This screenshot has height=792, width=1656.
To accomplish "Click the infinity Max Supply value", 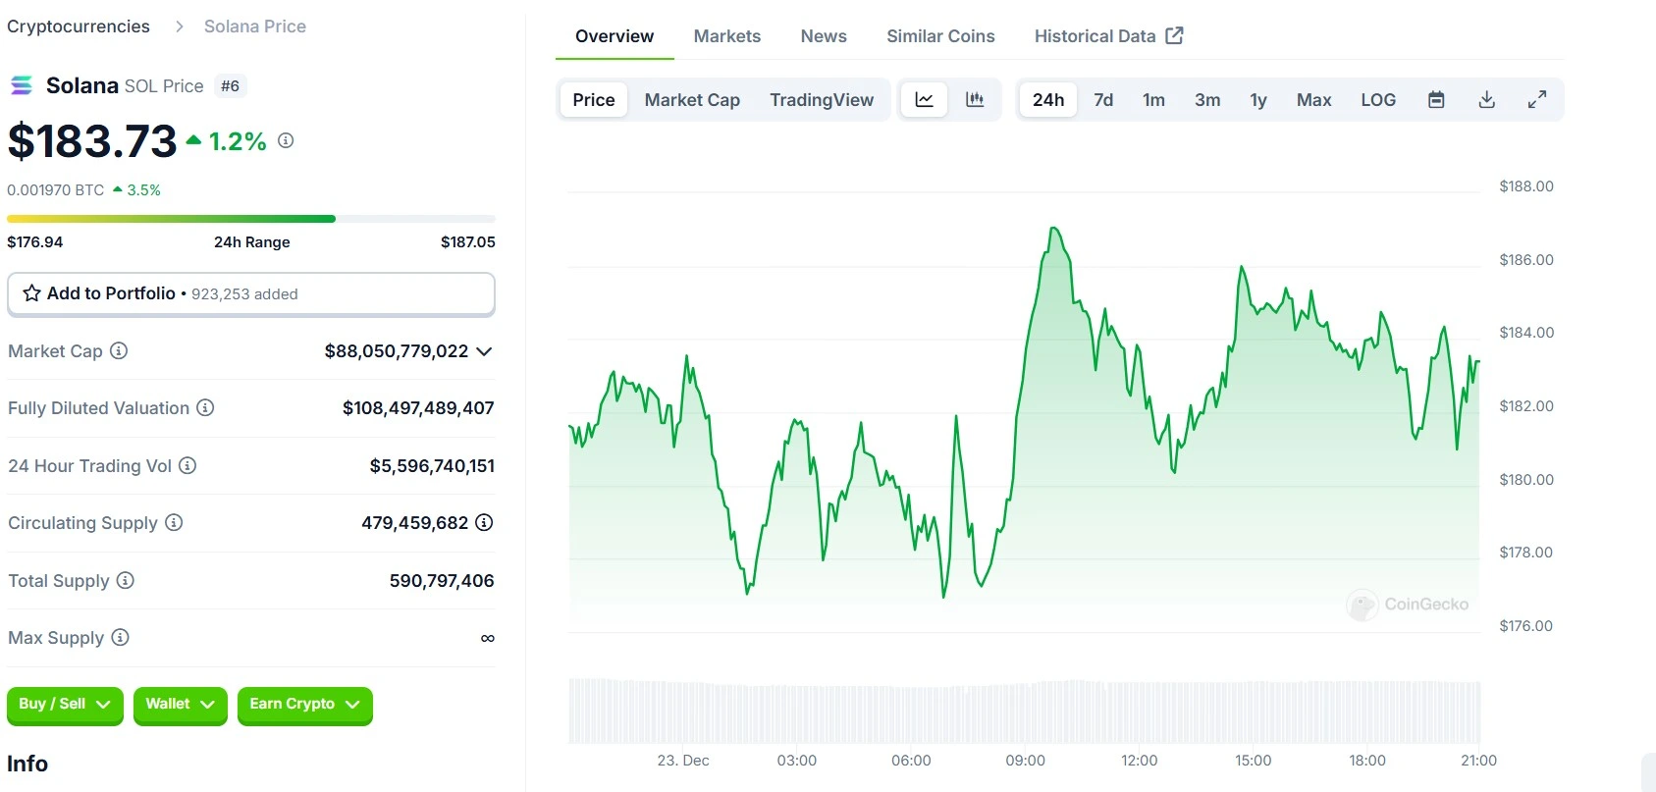I will click(487, 638).
